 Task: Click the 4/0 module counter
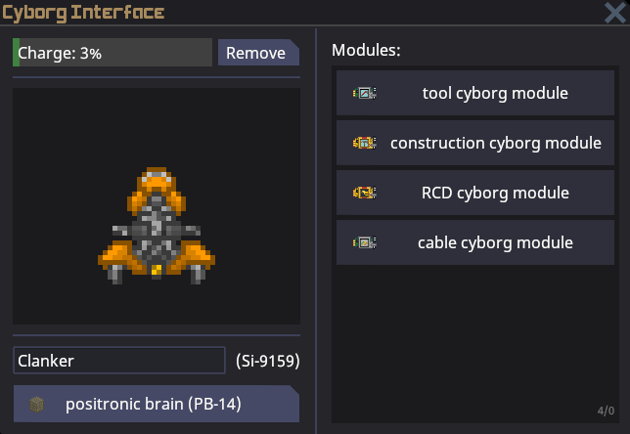[606, 410]
